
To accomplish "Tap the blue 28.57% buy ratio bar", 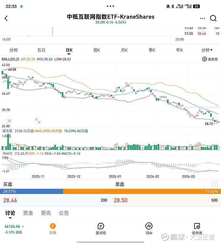I will tap(31, 191).
